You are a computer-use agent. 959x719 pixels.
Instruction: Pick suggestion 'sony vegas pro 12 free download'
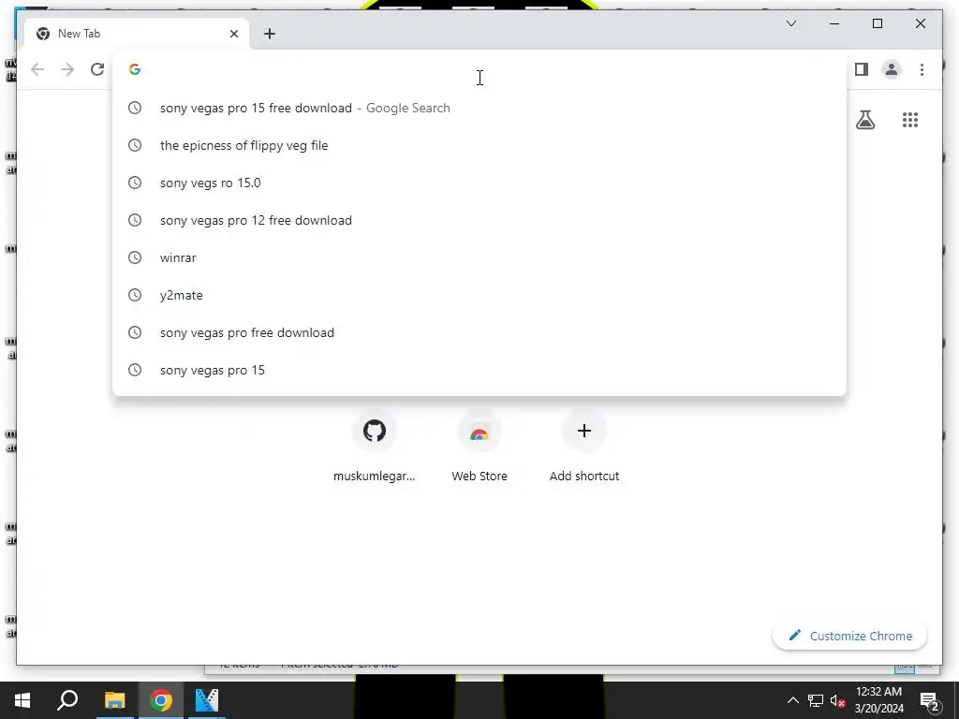[479, 220]
